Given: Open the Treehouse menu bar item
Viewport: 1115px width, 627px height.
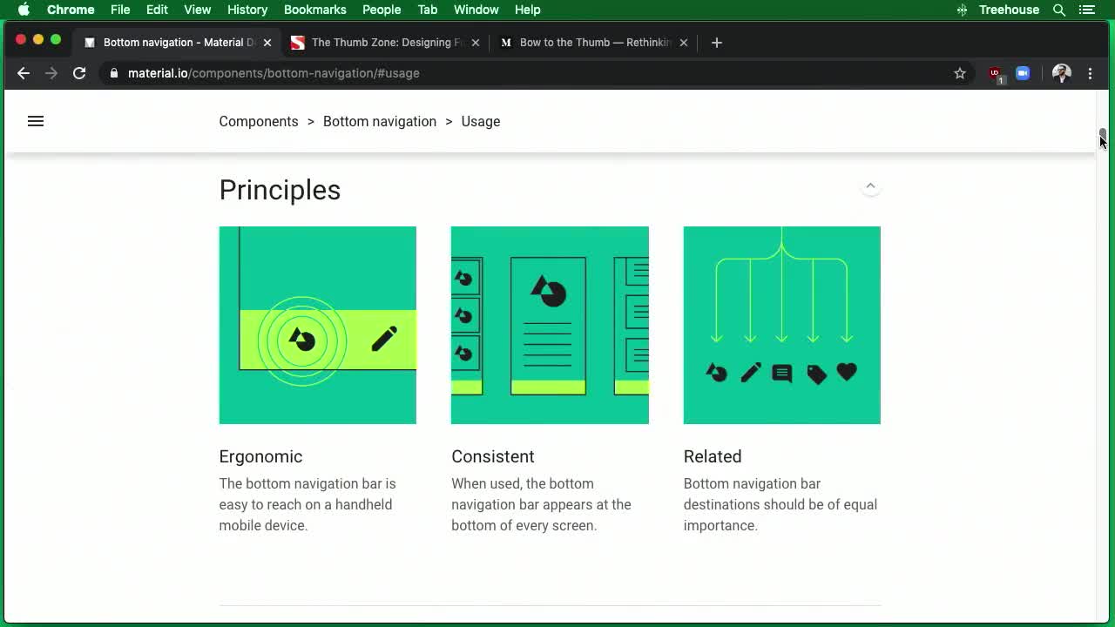Looking at the screenshot, I should coord(1009,10).
